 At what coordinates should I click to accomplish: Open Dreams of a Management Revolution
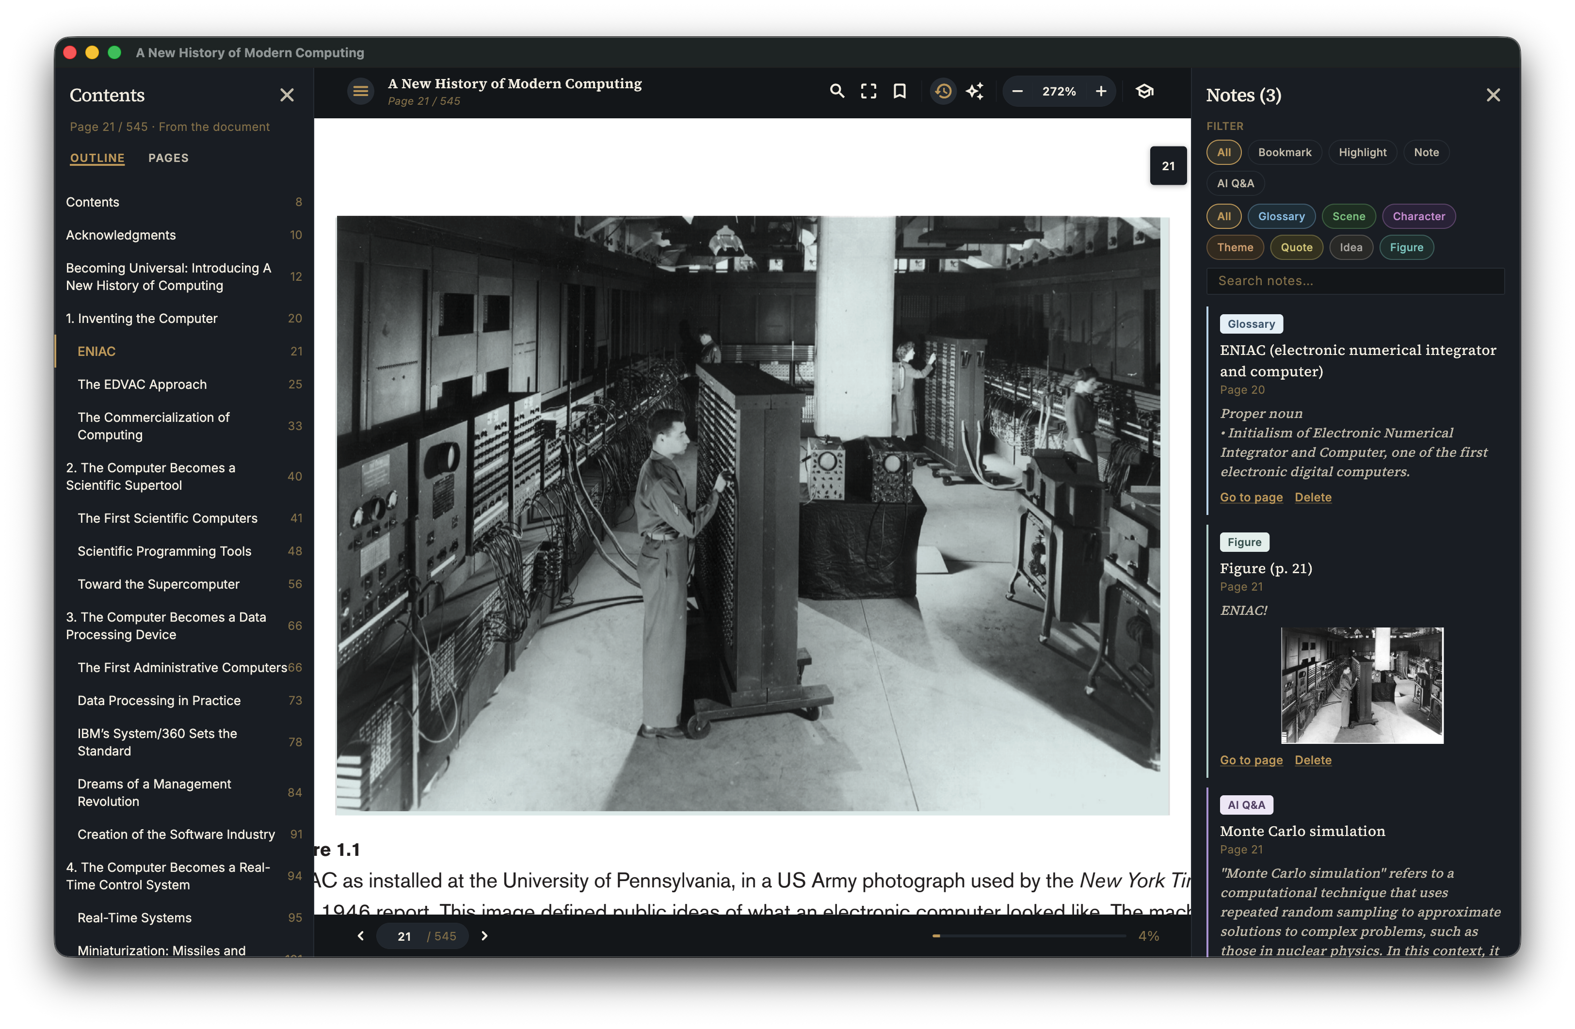184,793
